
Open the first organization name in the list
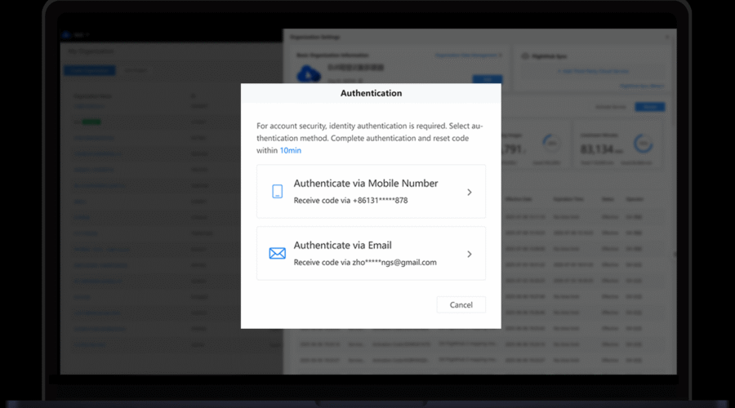[x=89, y=106]
